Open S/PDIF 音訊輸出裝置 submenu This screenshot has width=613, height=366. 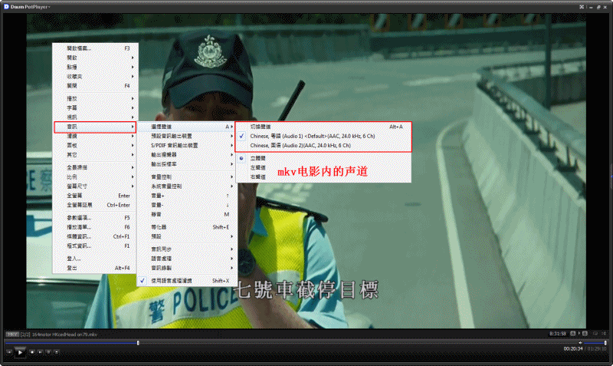(187, 146)
